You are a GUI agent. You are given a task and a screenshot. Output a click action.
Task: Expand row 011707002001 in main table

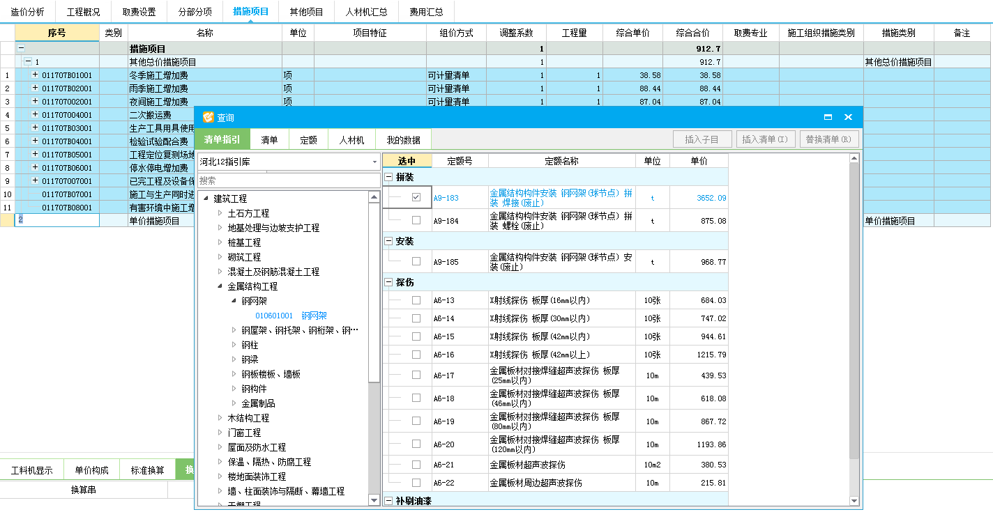click(35, 101)
